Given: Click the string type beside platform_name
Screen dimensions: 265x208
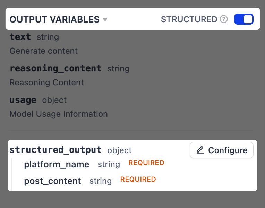Looking at the screenshot, I should (109, 164).
